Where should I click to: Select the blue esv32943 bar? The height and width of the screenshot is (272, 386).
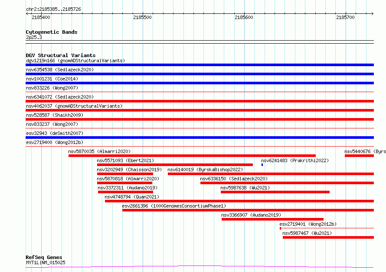[200, 138]
